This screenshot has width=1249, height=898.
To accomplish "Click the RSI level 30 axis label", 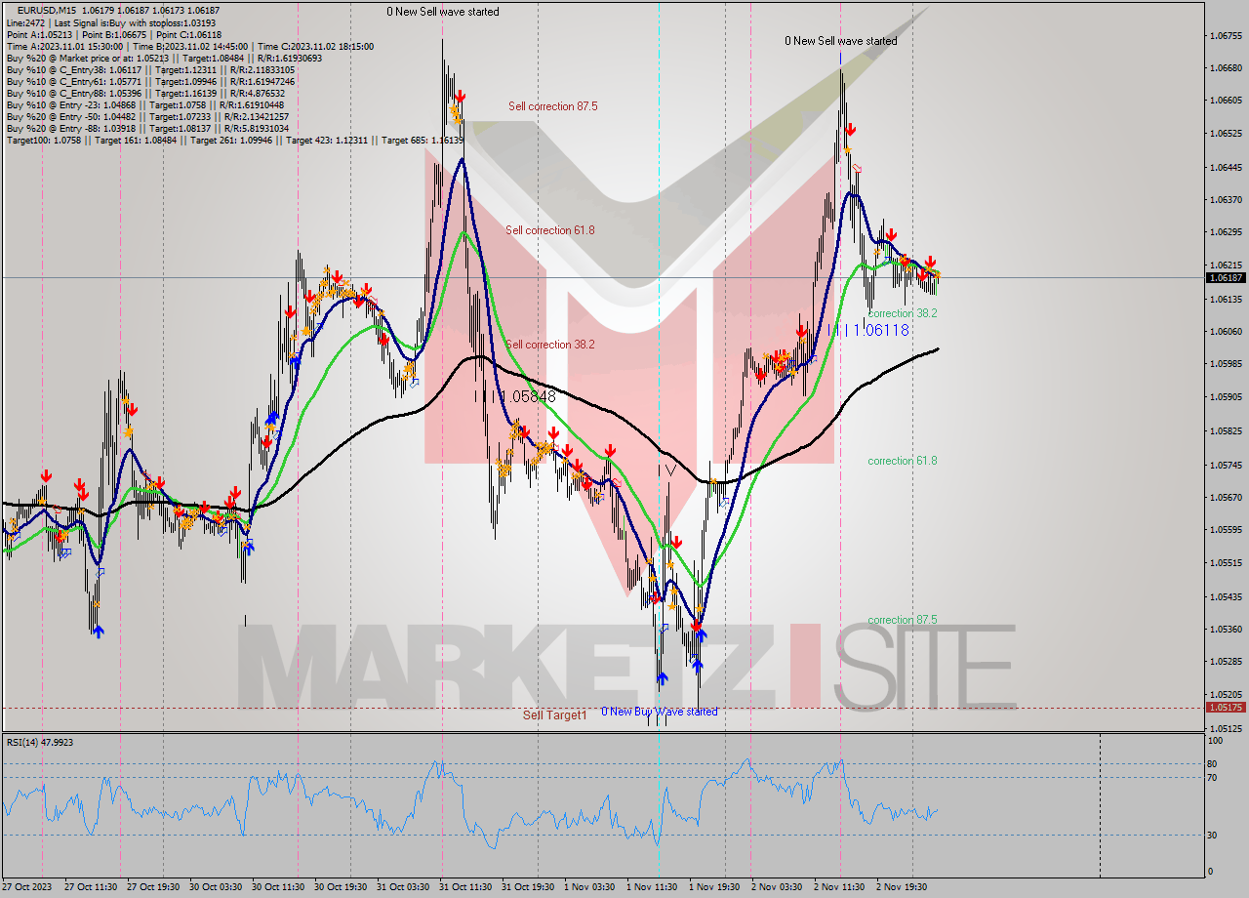I will coord(1211,835).
